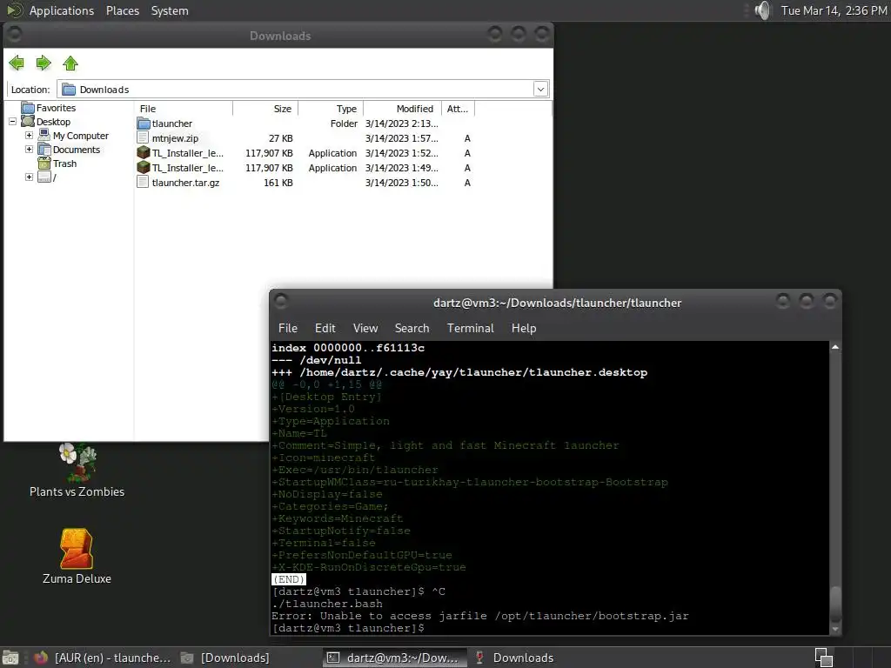891x668 pixels.
Task: Click the terminal scrollbar thumb
Action: 834,604
